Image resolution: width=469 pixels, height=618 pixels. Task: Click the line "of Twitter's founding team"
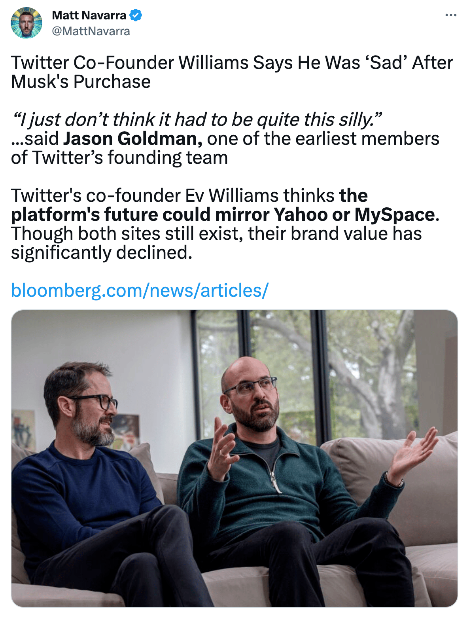tap(119, 158)
